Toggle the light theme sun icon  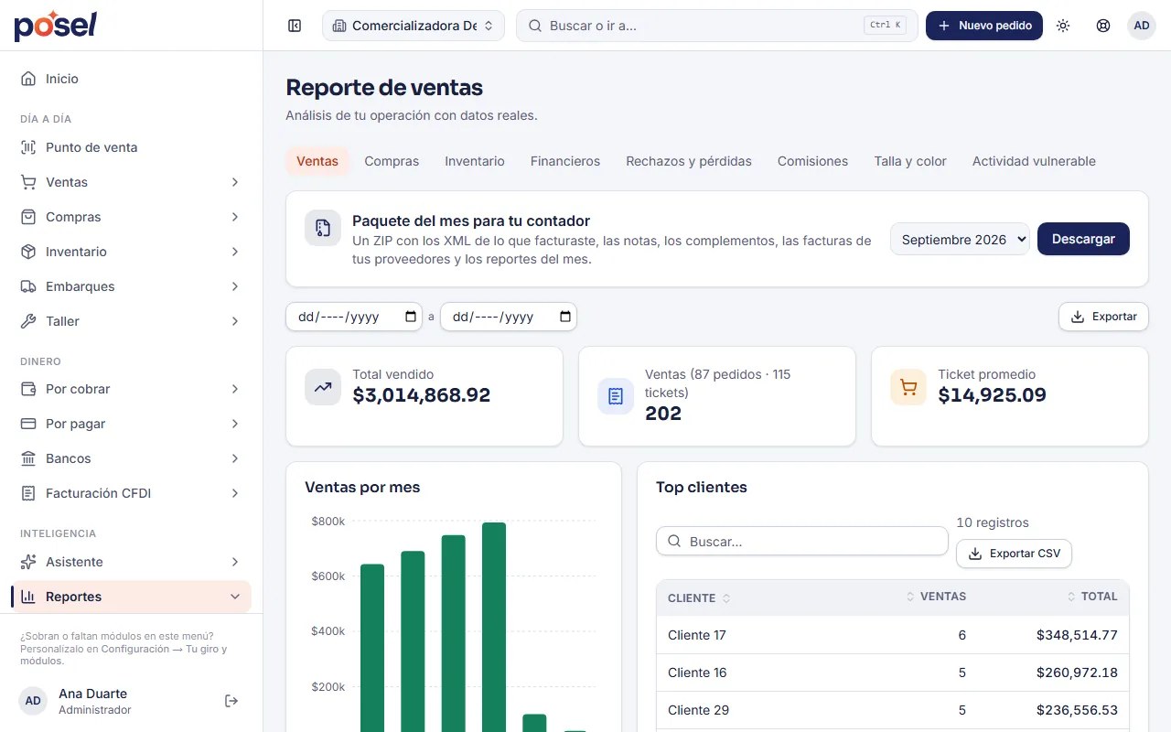tap(1063, 26)
